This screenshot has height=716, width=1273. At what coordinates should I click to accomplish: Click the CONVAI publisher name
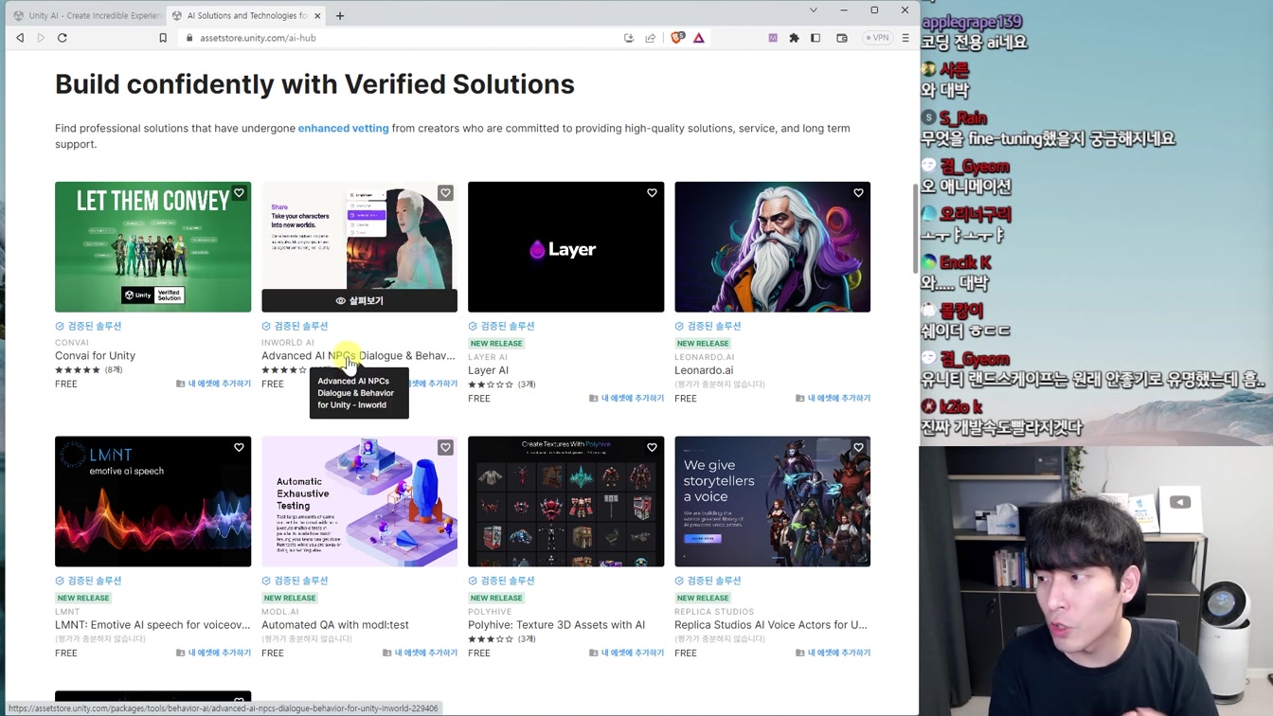click(x=72, y=343)
